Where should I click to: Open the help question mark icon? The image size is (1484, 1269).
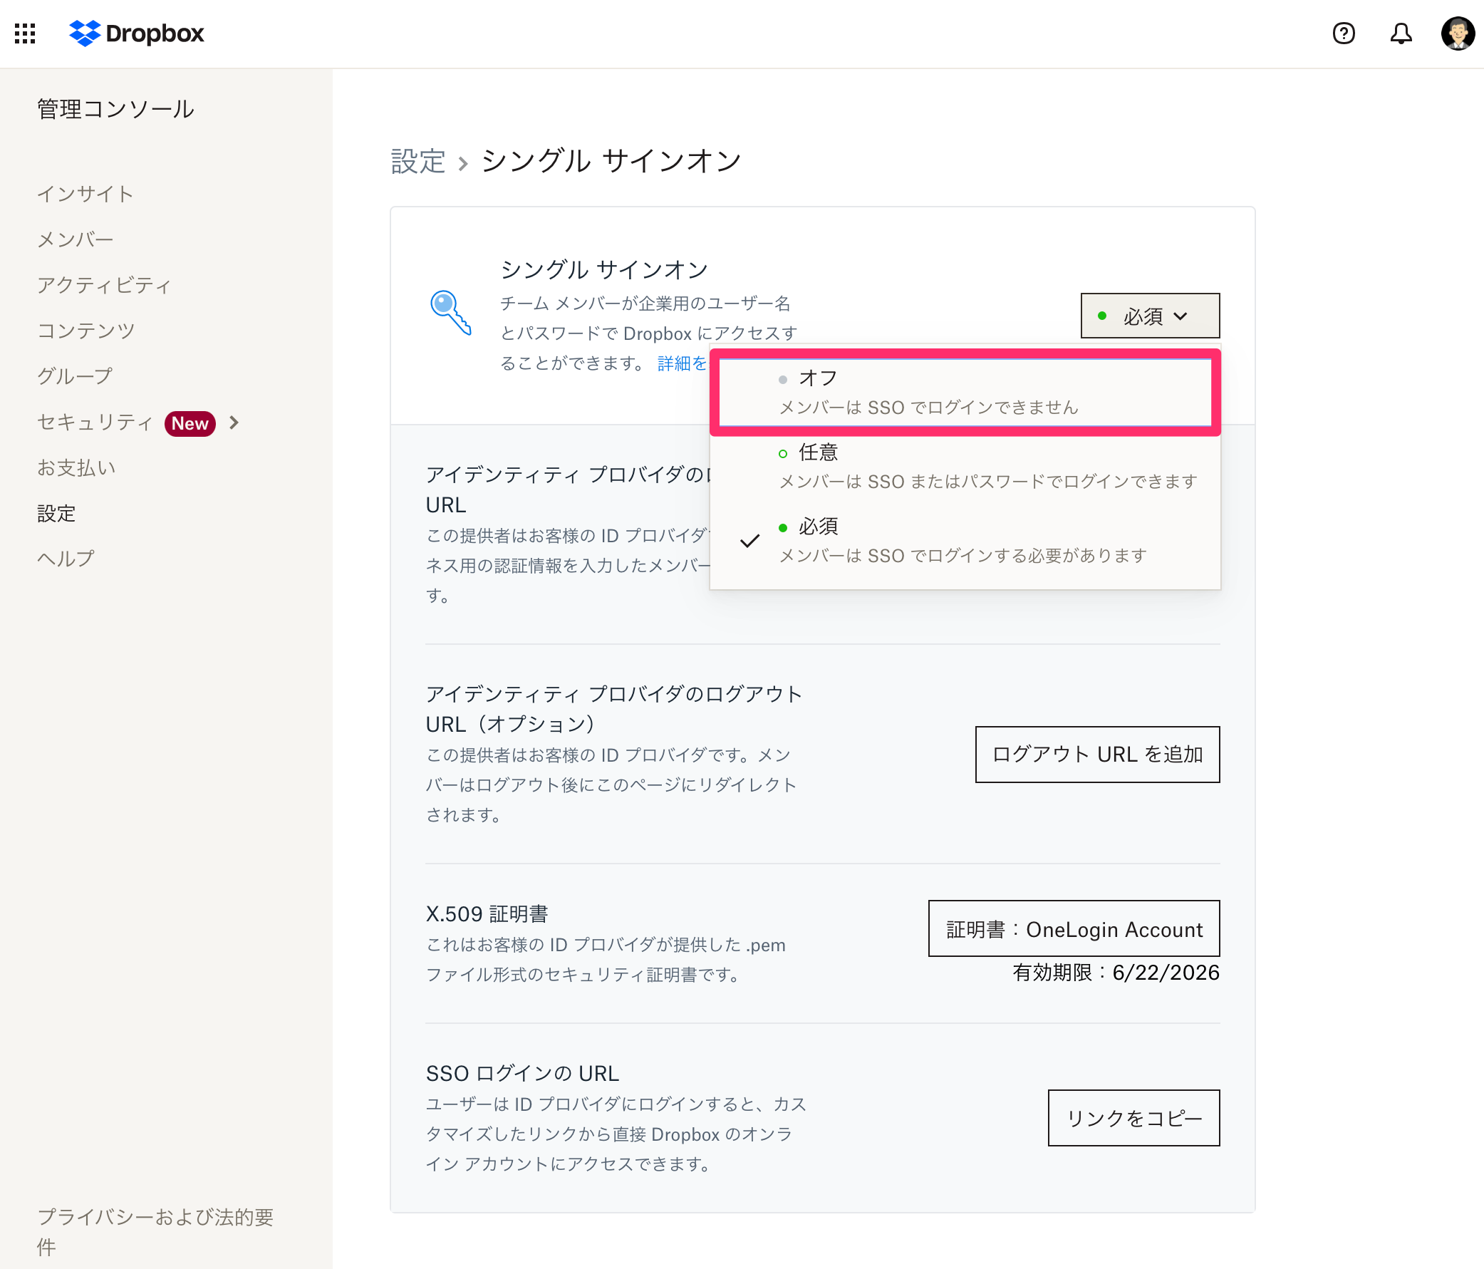coord(1344,33)
